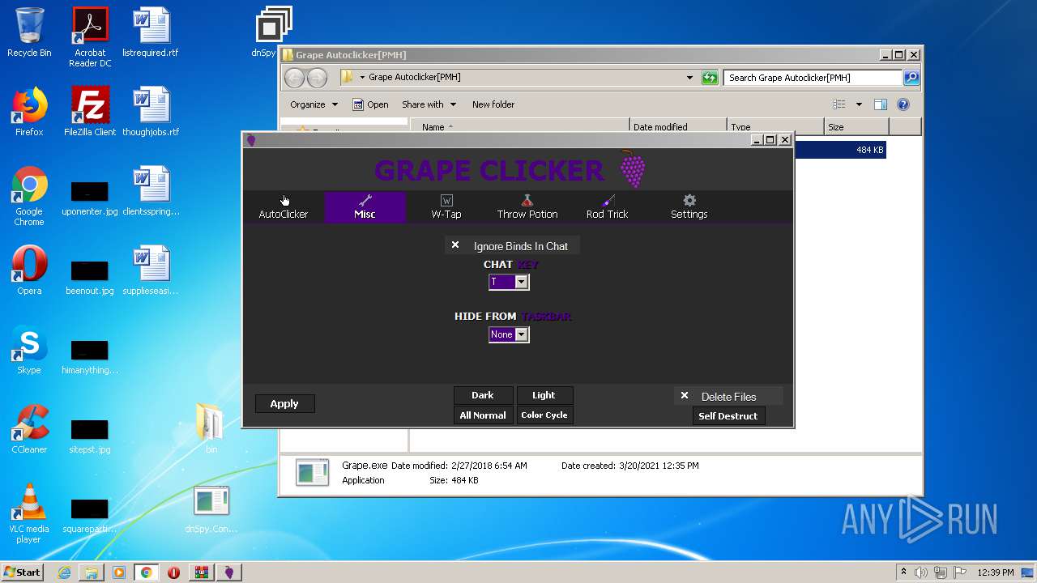Screen dimensions: 1037x583
Task: Go to the Rod Trick tab
Action: coord(608,207)
